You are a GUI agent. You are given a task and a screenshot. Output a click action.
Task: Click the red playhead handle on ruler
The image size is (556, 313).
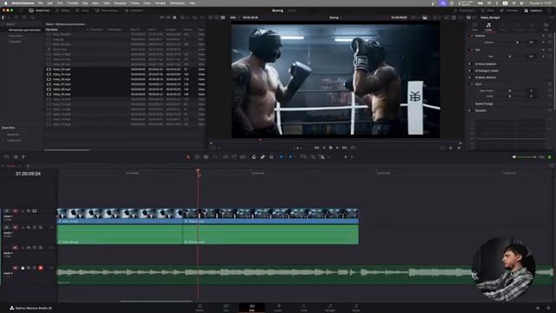coord(198,170)
